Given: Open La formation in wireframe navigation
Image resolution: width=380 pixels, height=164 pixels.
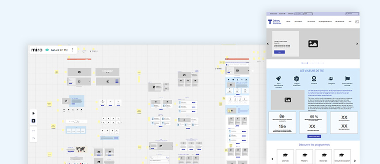Looking at the screenshot, I should pyautogui.click(x=298, y=21).
